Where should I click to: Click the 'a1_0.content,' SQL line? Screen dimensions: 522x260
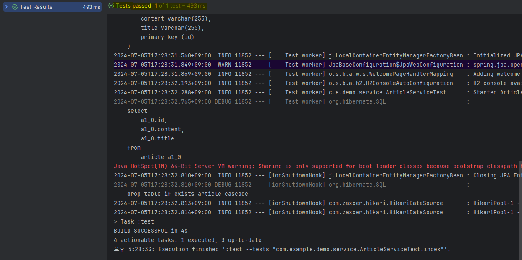click(x=162, y=129)
